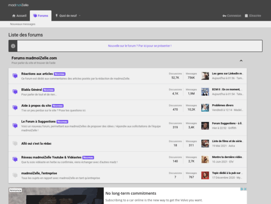Click the madmoiZelle logo
The height and width of the screenshot is (204, 271).
pos(21,5)
